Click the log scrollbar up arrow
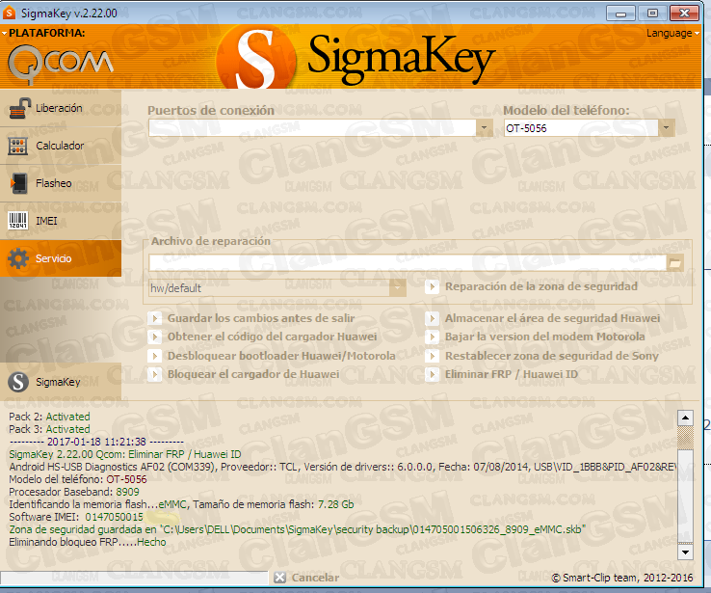Screen dimensions: 711x593 [685, 418]
